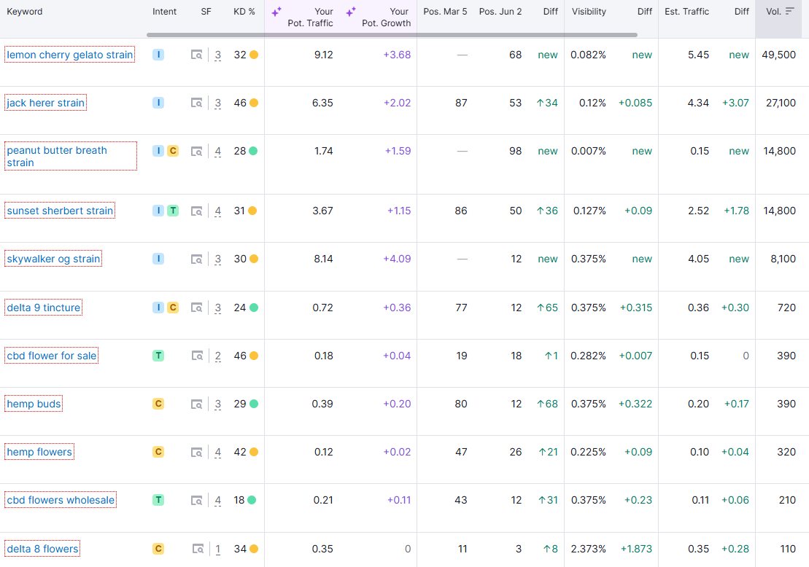This screenshot has width=809, height=567.
Task: Click the Commercial intent badge for peanut butter breath strain
Action: [x=173, y=151]
